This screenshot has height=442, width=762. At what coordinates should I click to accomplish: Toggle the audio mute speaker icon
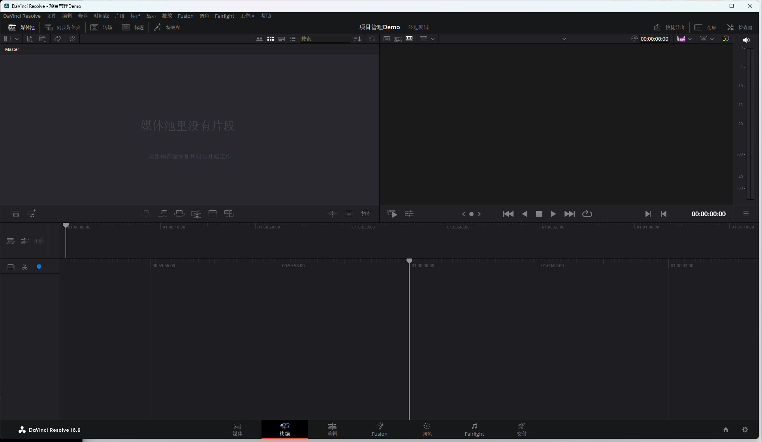(x=746, y=40)
